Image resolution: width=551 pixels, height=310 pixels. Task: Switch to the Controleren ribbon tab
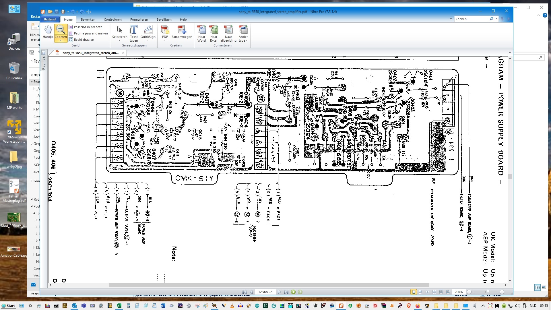(112, 20)
